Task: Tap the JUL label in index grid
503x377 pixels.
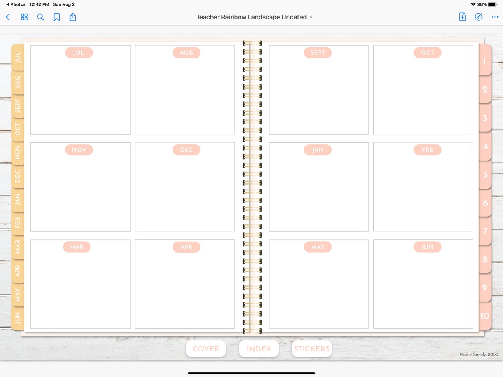Action: click(x=79, y=52)
